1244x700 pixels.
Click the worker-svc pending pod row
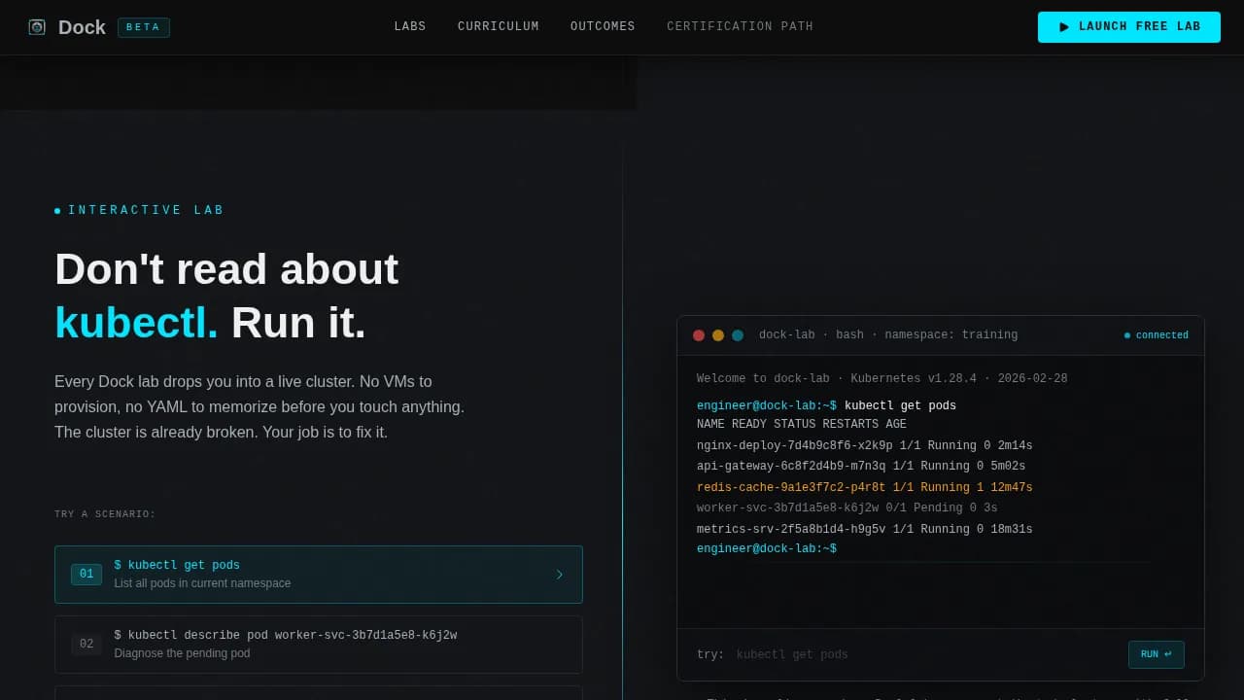847,508
